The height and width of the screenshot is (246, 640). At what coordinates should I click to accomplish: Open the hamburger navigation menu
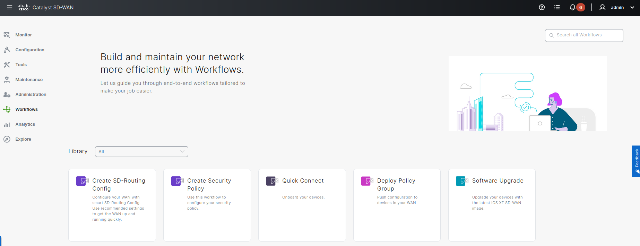[10, 7]
